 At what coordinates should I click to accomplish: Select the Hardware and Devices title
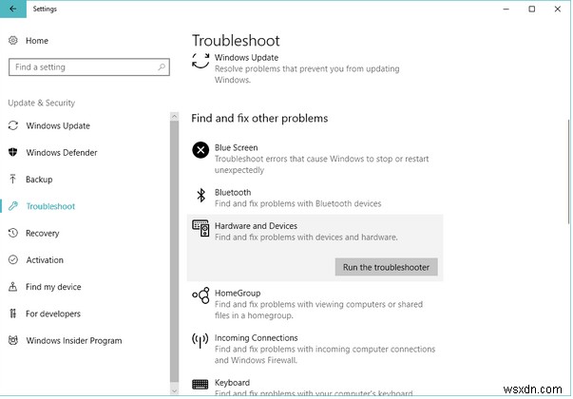tap(256, 226)
